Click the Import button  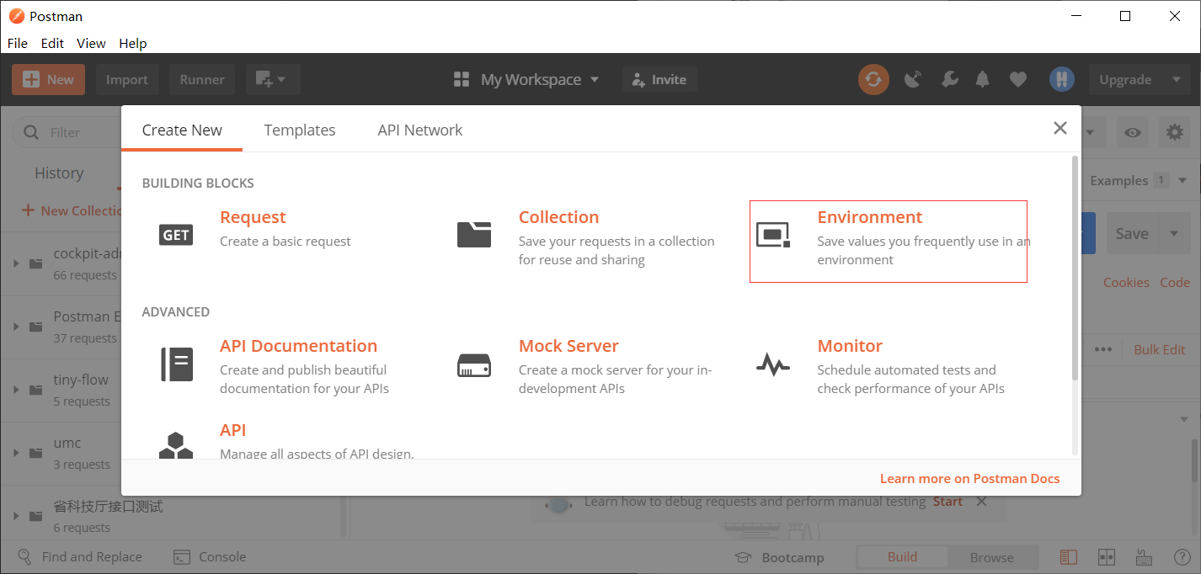(x=127, y=80)
